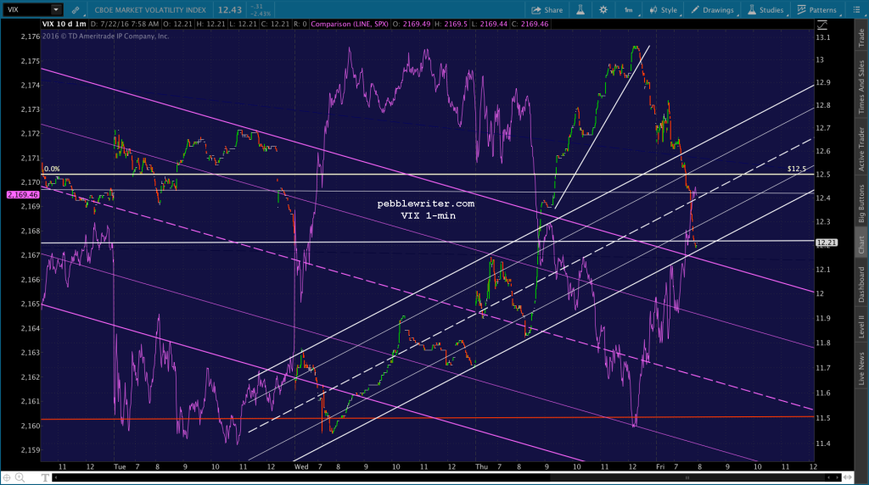Click the Share button
This screenshot has height=485, width=869.
point(547,10)
